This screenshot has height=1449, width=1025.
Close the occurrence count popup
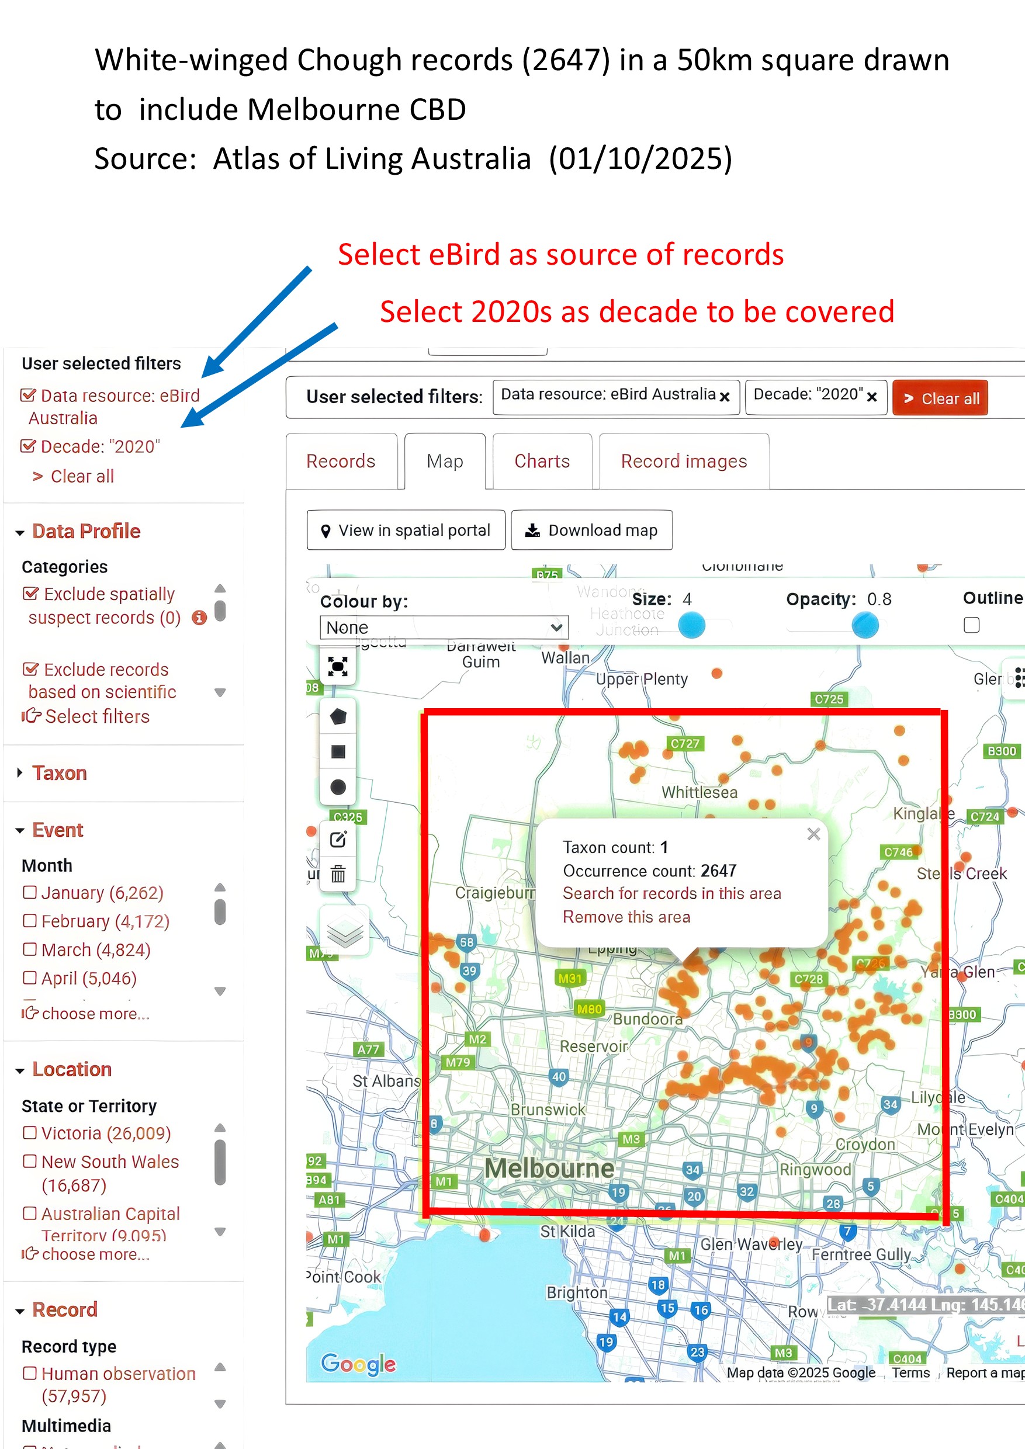pos(813,834)
